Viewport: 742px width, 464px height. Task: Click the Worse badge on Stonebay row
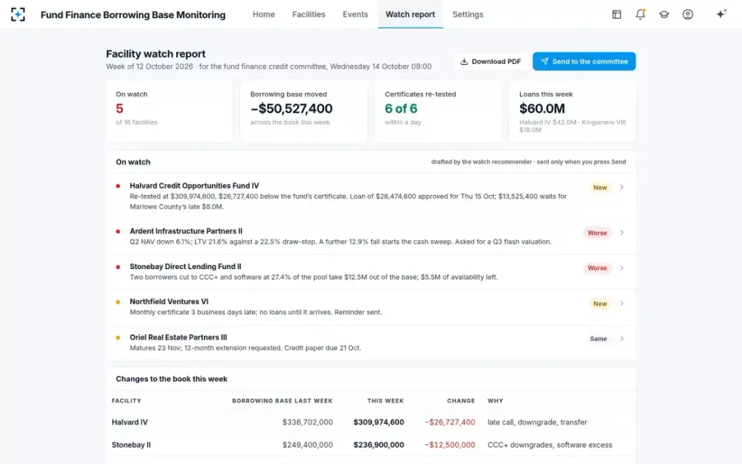pos(597,268)
